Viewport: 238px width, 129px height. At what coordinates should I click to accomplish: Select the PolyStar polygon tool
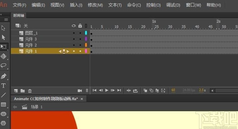point(3,123)
